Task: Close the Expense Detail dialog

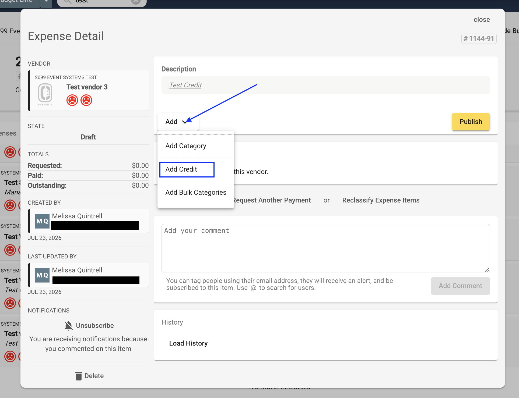Action: pyautogui.click(x=482, y=20)
